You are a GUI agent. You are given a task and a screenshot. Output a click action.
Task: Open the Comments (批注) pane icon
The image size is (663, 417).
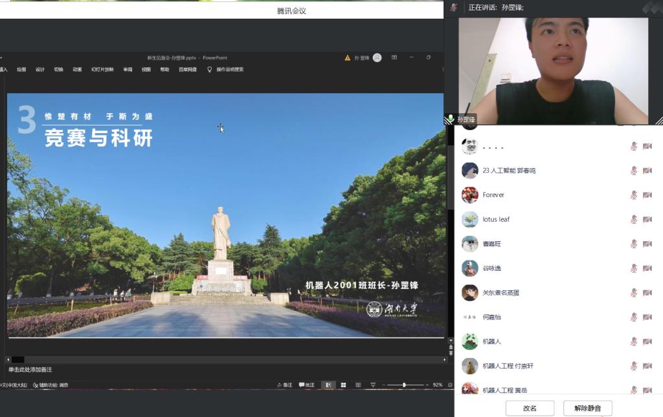pyautogui.click(x=306, y=385)
